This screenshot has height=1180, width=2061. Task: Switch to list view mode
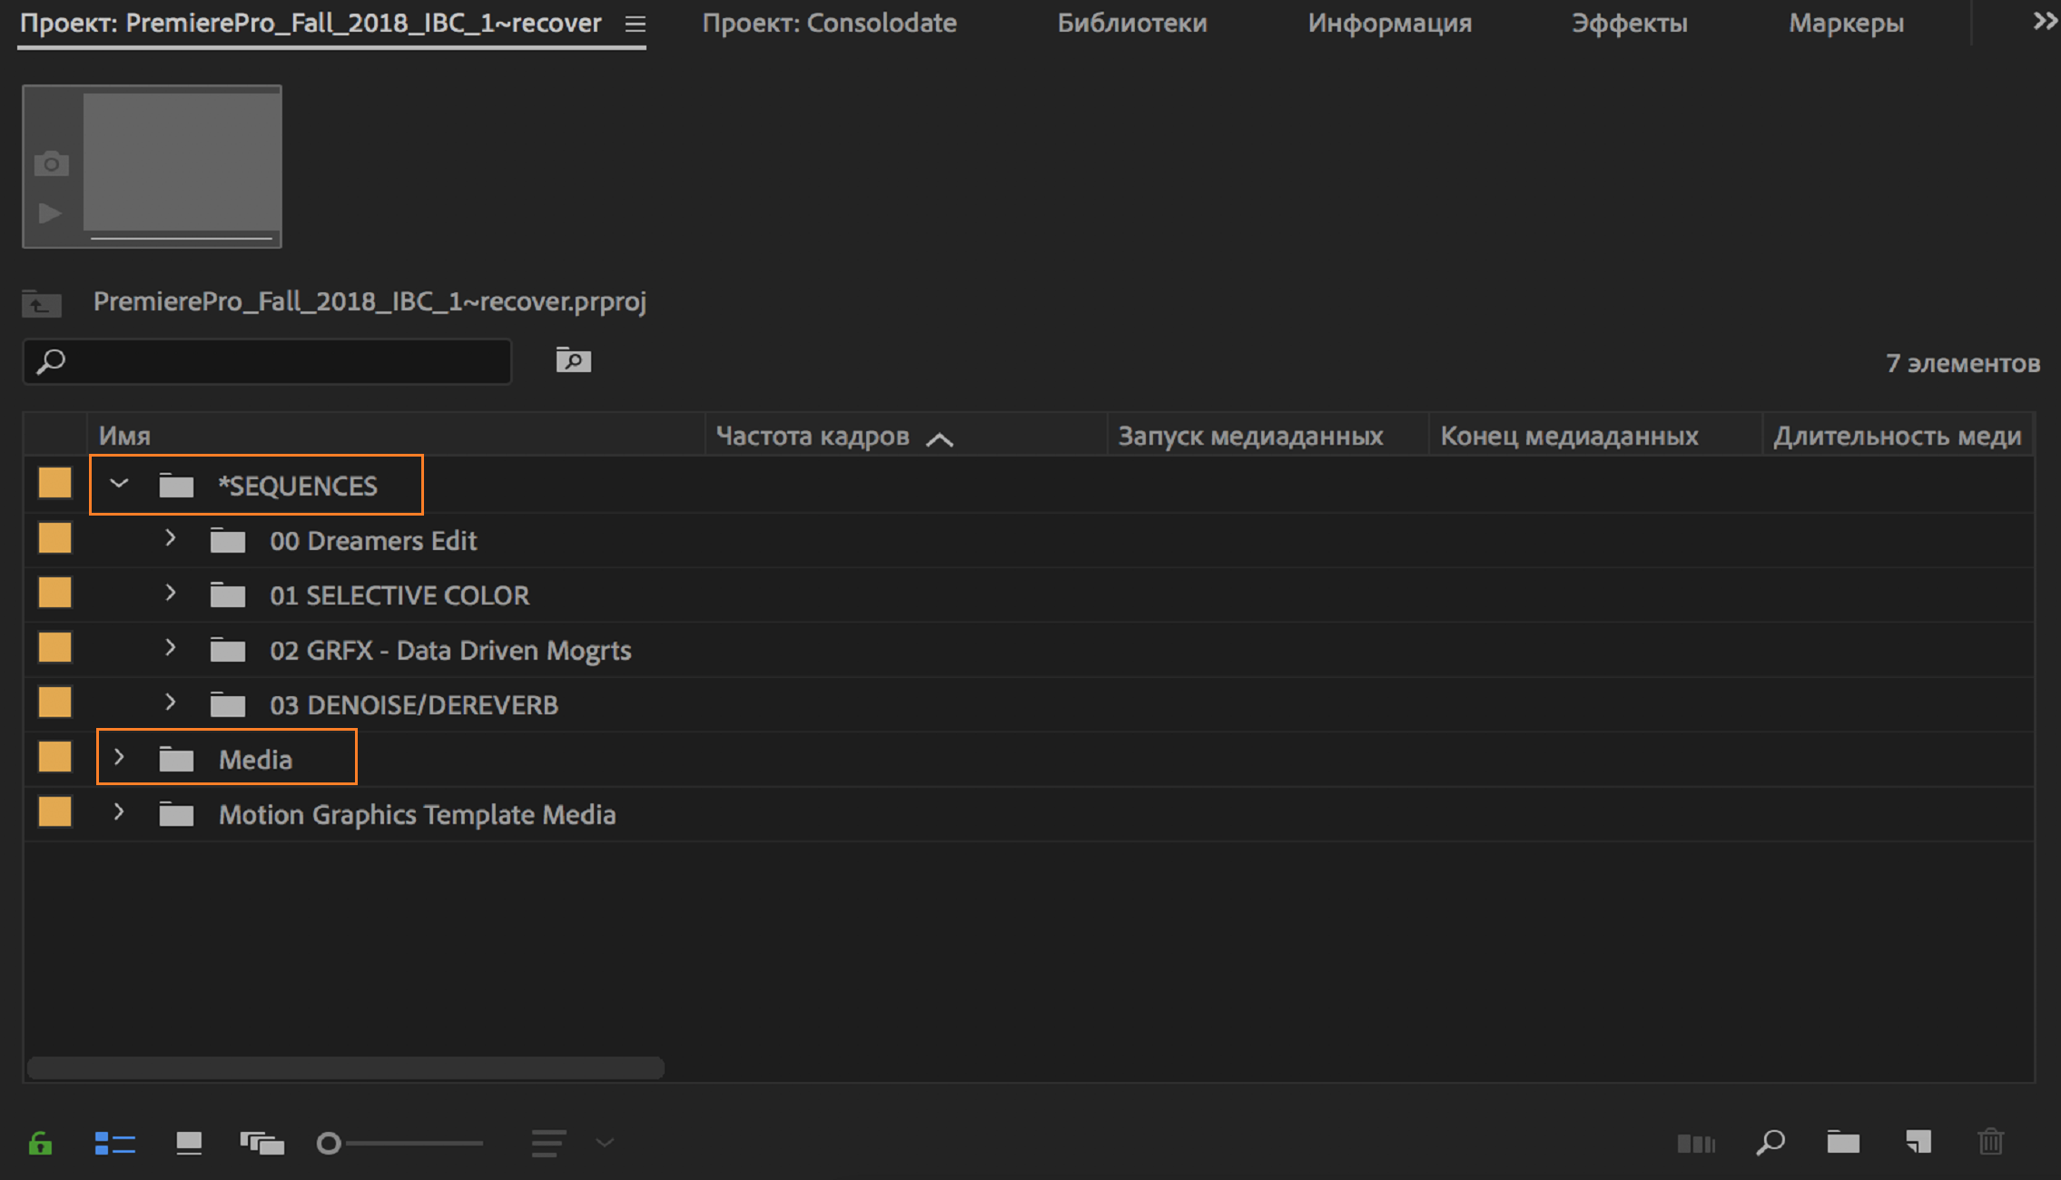click(114, 1143)
